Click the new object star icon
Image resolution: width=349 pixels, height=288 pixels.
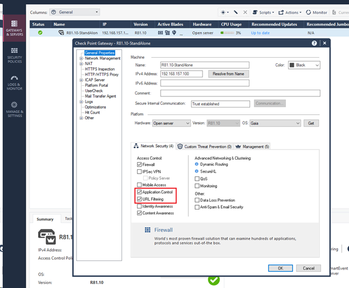(x=225, y=12)
